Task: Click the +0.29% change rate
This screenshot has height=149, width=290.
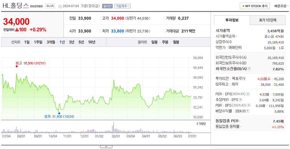Action: 38,30
